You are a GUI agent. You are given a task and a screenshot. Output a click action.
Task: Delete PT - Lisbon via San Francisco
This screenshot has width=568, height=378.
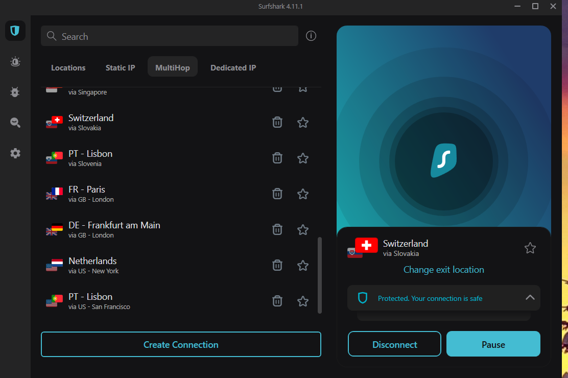[x=277, y=301]
